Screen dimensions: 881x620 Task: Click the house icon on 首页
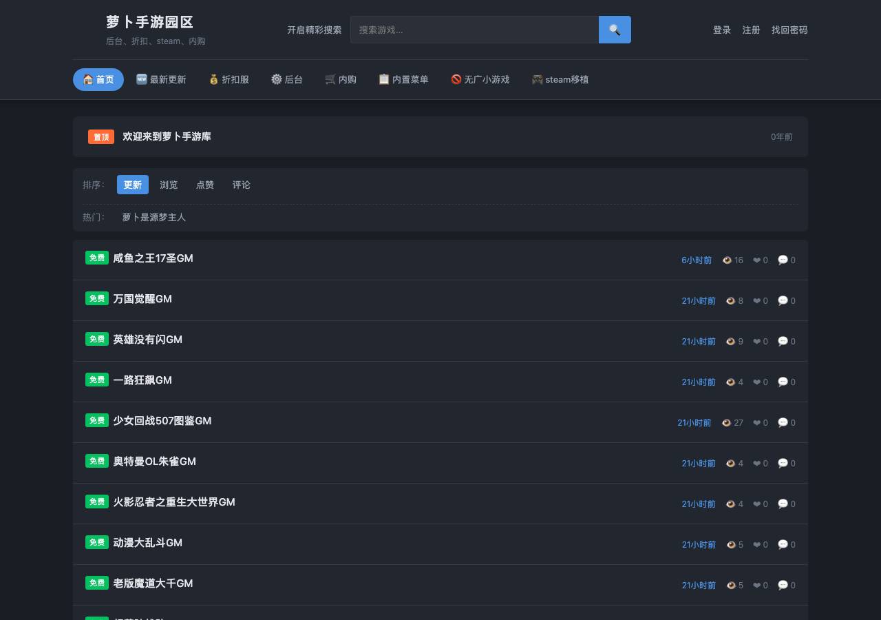coord(88,79)
